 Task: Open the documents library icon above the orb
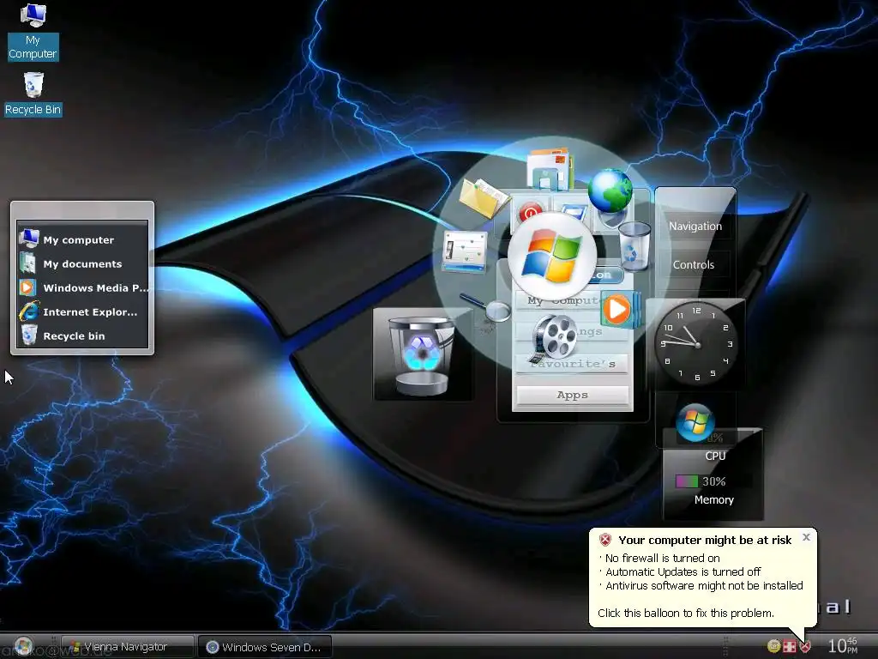coord(550,168)
